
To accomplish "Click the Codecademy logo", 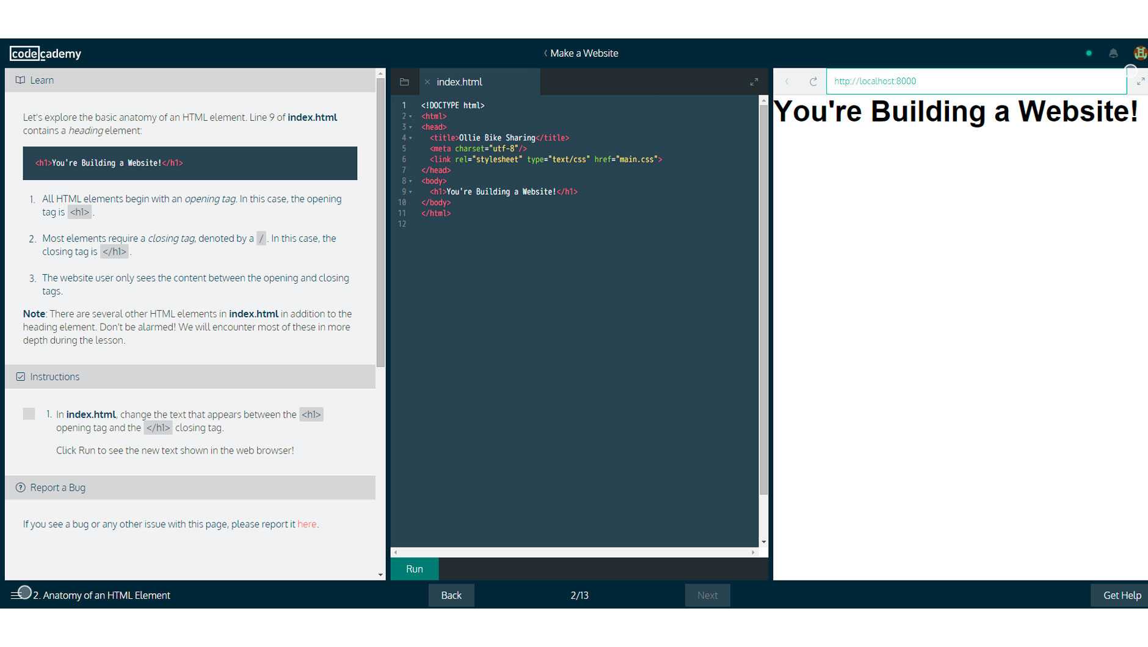I will pos(45,54).
